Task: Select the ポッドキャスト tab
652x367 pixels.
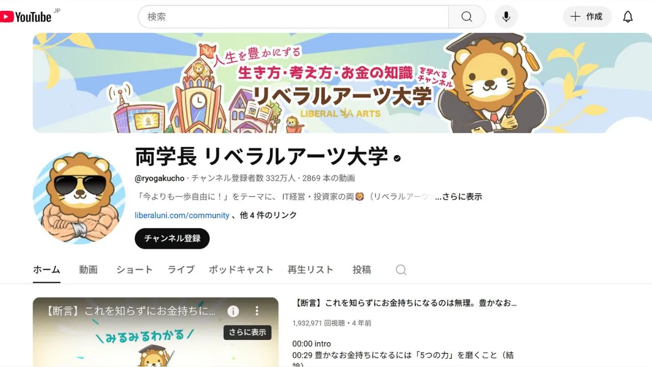Action: point(241,270)
